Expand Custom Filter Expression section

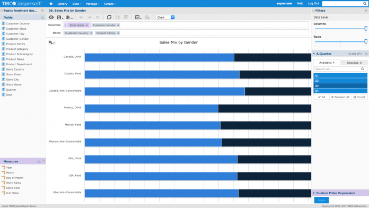coord(314,193)
